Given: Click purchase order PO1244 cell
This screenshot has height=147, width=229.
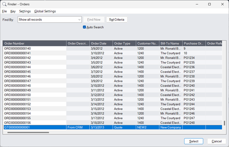Looking at the screenshot, I should 194,104.
